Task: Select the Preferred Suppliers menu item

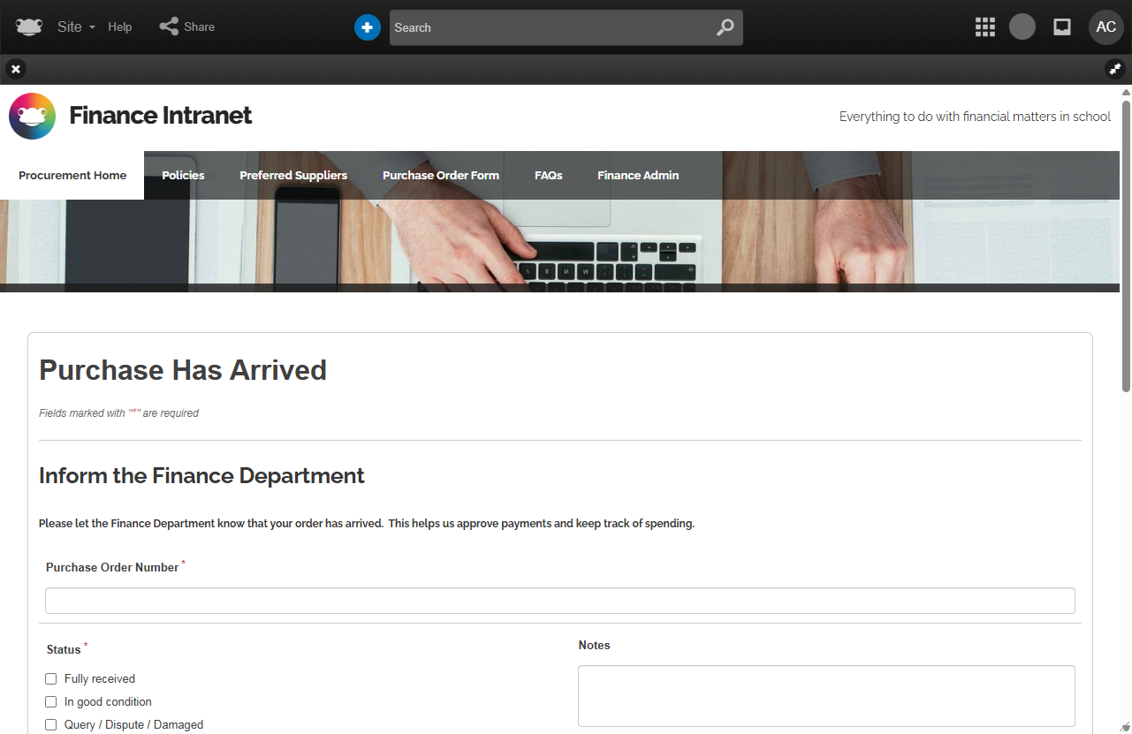Action: pyautogui.click(x=293, y=176)
